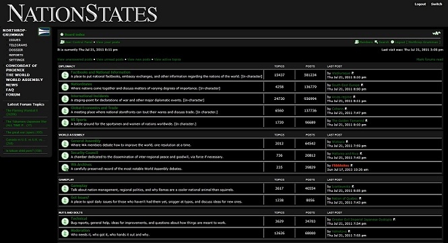Screen dimensions: 448x243
Task: View latest post icon in International Incidents row
Action: pyautogui.click(x=354, y=97)
